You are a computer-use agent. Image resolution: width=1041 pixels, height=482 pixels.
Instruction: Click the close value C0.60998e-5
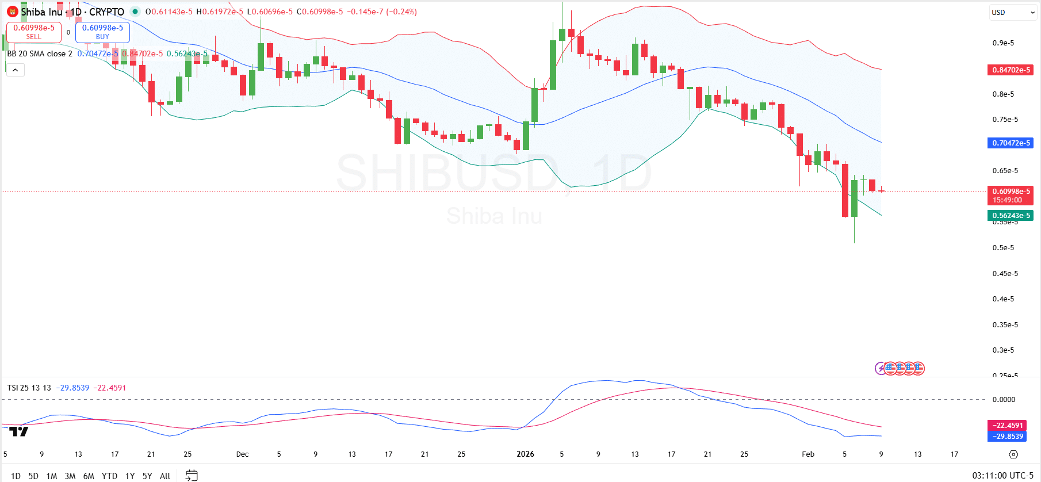click(x=320, y=12)
